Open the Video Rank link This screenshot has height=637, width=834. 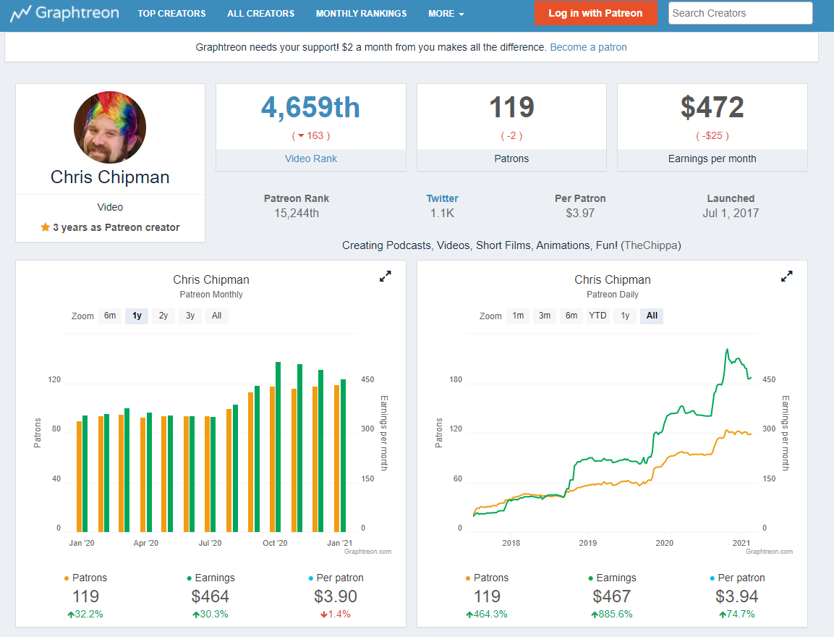pos(310,159)
